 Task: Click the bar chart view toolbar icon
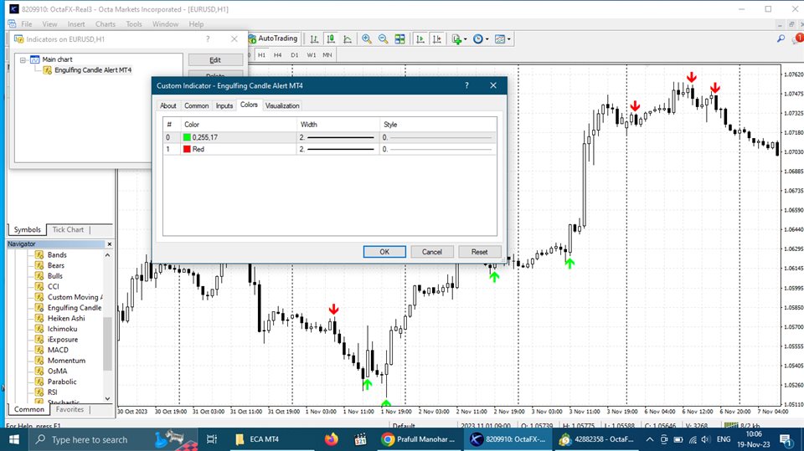(314, 38)
